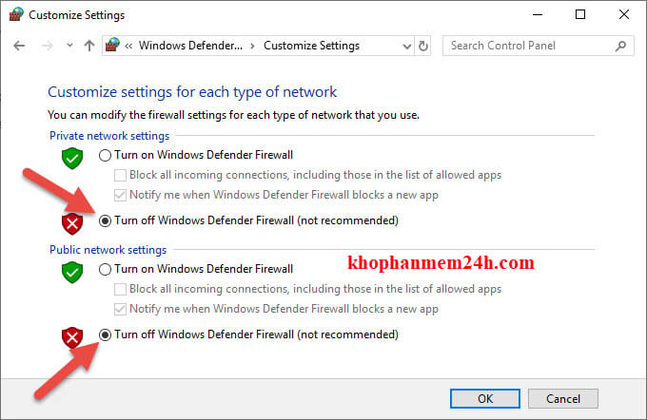The width and height of the screenshot is (647, 420).
Task: Click the Customize Settings title bar icon
Action: point(15,15)
